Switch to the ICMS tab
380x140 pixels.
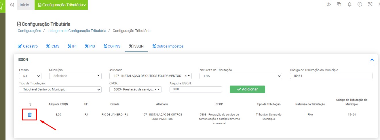click(x=53, y=46)
